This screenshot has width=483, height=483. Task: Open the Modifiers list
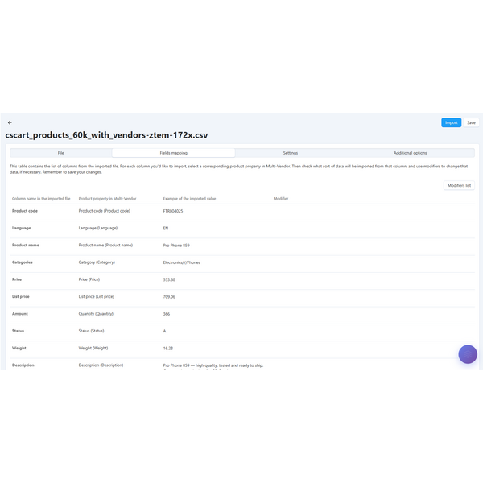point(460,185)
